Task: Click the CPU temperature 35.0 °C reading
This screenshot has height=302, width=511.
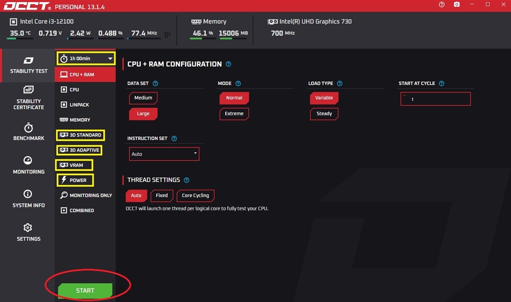Action: coord(20,33)
